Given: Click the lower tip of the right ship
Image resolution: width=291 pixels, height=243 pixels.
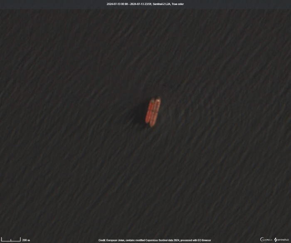Looking at the screenshot, I should click(x=152, y=124).
